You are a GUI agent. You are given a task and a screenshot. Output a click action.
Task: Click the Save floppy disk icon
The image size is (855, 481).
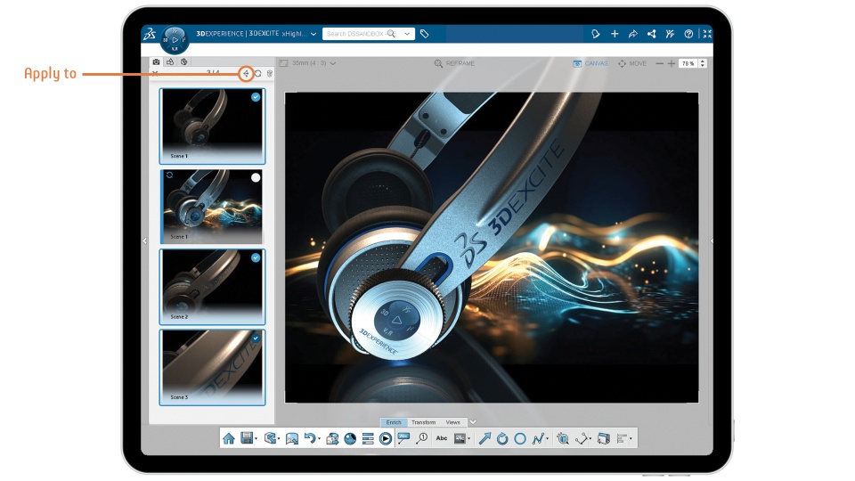[247, 438]
